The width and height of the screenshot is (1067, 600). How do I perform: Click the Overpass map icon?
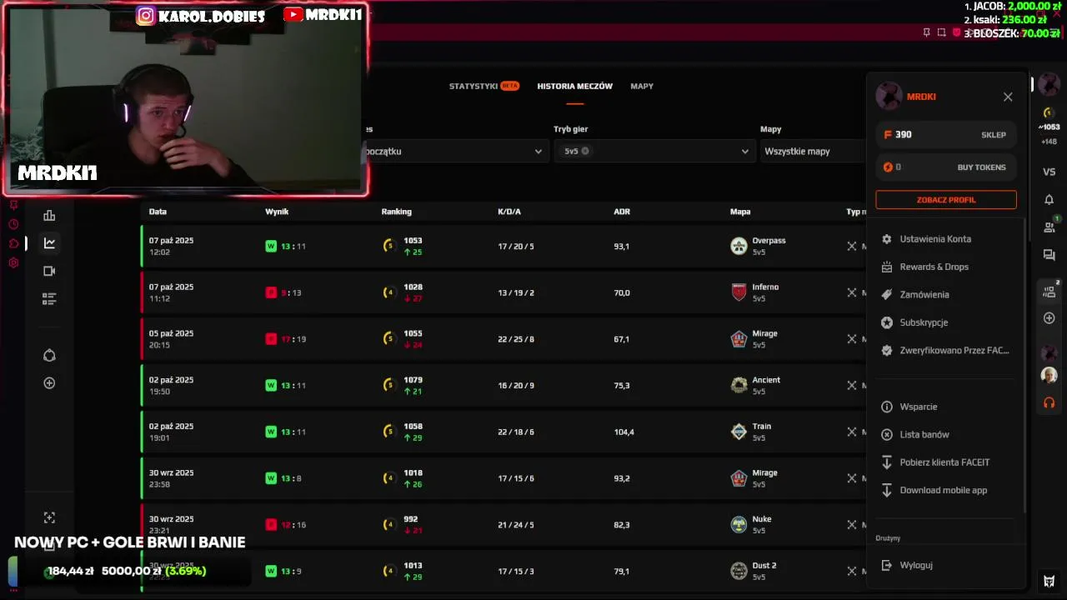point(739,246)
